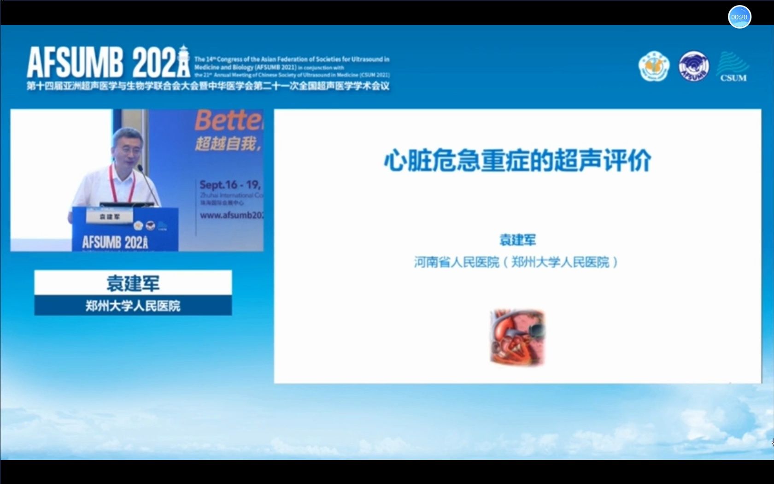Screen dimensions: 774x484
Task: Toggle the floating timer overlay visibility
Action: [x=739, y=17]
